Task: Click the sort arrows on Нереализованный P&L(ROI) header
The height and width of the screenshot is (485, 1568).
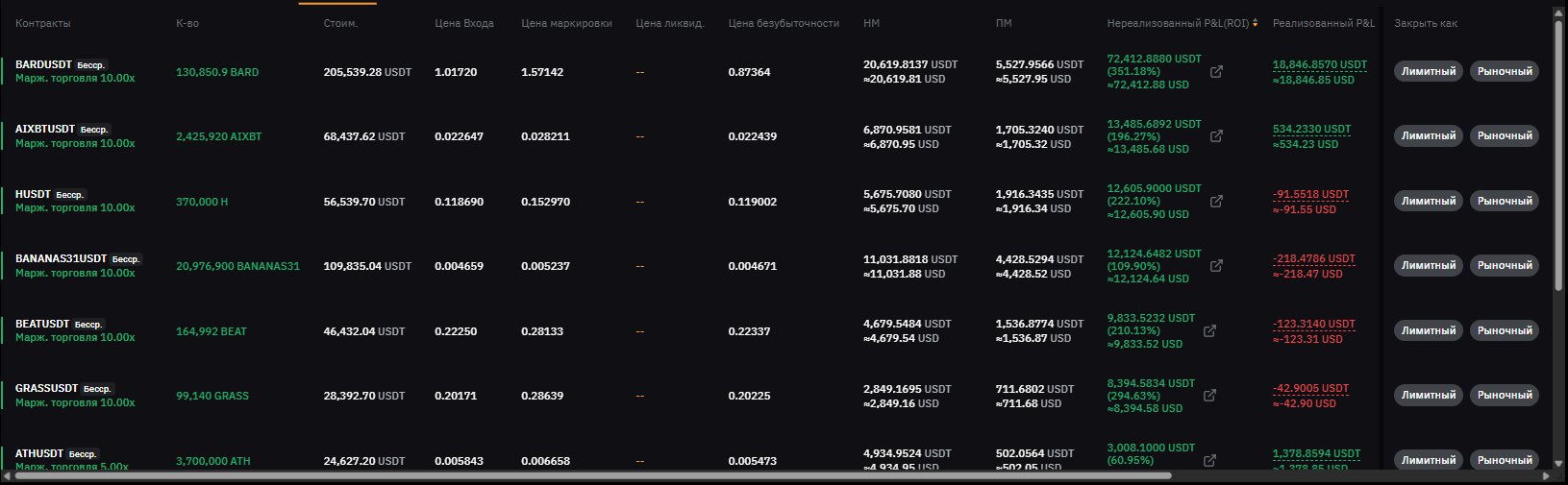Action: (x=1255, y=23)
